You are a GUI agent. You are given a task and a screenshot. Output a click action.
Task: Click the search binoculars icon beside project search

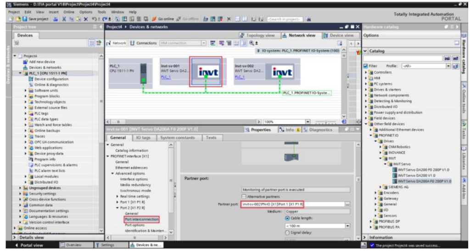point(309,19)
